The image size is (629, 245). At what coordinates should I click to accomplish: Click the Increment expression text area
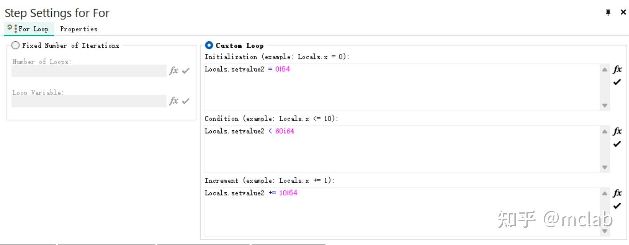pos(401,211)
